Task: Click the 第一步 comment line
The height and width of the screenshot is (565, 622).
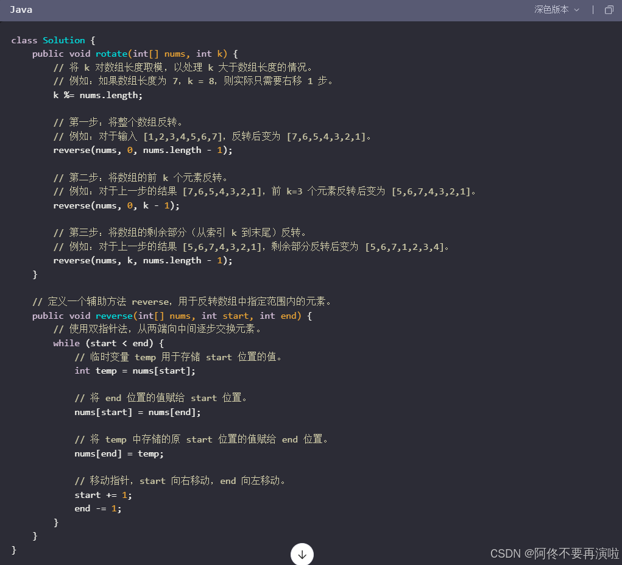Action: pos(116,123)
